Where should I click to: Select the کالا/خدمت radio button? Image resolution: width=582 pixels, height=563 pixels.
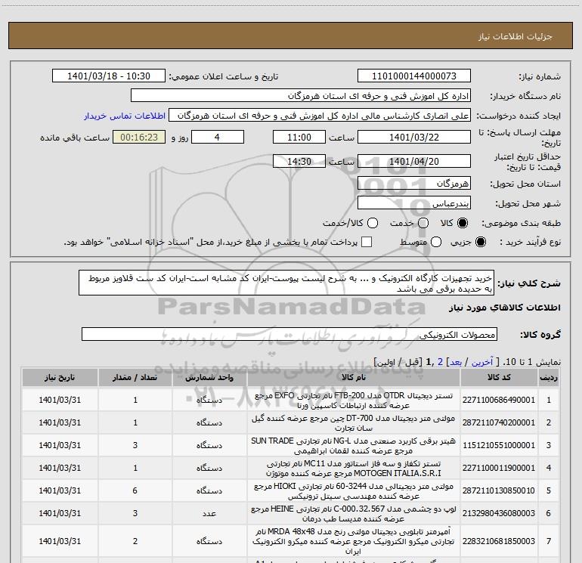(x=373, y=223)
